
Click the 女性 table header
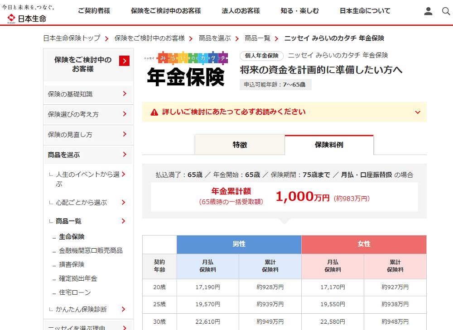coord(364,244)
